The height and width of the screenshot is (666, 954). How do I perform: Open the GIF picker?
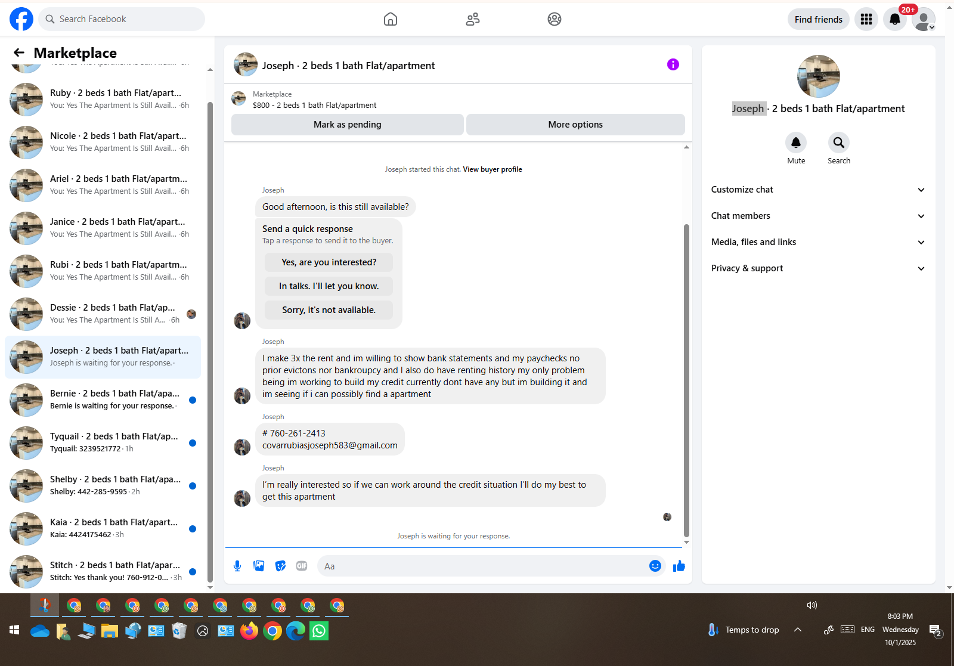coord(302,566)
